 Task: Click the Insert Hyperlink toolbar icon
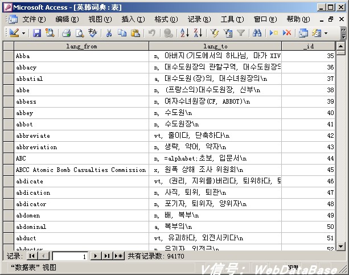(169, 33)
